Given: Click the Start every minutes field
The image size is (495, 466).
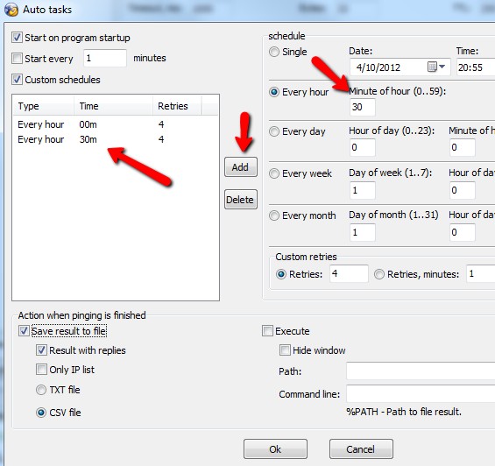Looking at the screenshot, I should 105,58.
